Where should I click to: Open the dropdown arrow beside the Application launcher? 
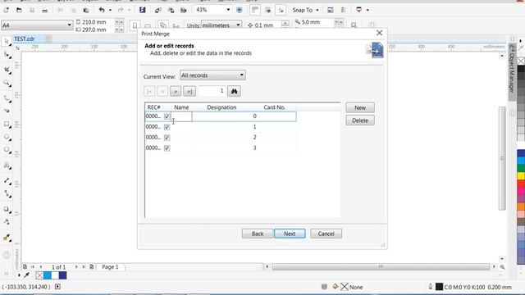pos(367,10)
